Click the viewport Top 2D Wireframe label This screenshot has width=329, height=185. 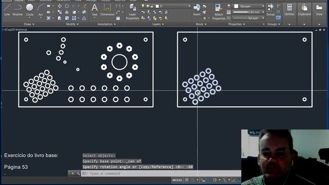click(x=15, y=30)
